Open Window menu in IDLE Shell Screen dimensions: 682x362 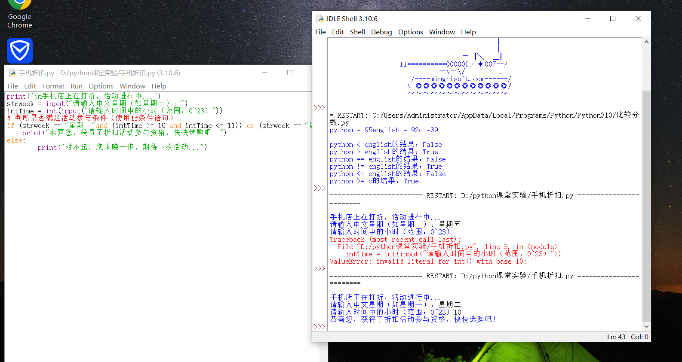coord(442,32)
